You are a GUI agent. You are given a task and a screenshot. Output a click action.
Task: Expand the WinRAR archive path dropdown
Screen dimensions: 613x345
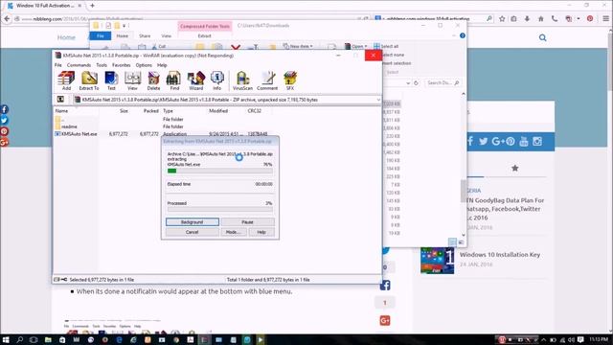(x=378, y=100)
